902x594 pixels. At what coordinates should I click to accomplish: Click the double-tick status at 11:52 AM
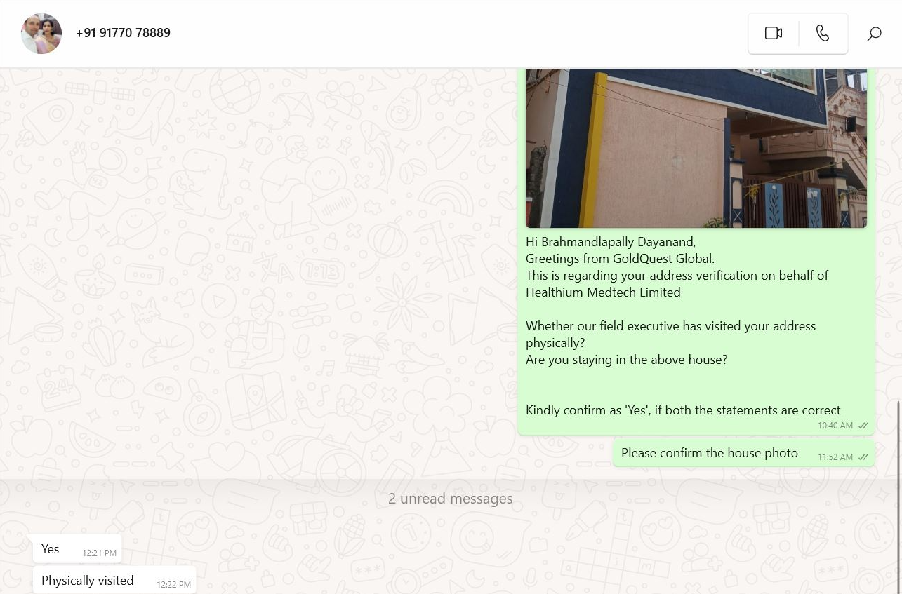click(x=863, y=457)
